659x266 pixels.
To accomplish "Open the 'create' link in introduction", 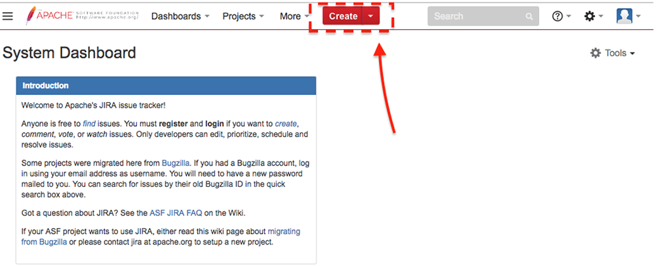I will 285,124.
